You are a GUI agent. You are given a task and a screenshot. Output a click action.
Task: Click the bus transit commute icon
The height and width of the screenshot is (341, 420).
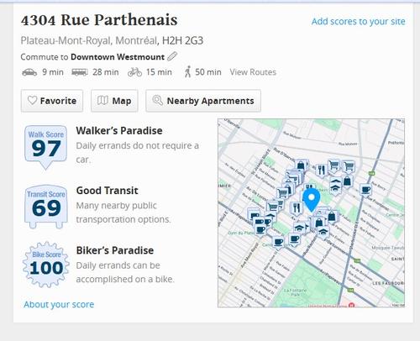click(x=80, y=72)
